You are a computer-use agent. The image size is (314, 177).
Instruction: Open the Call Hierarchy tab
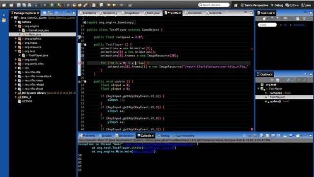pyautogui.click(x=183, y=136)
